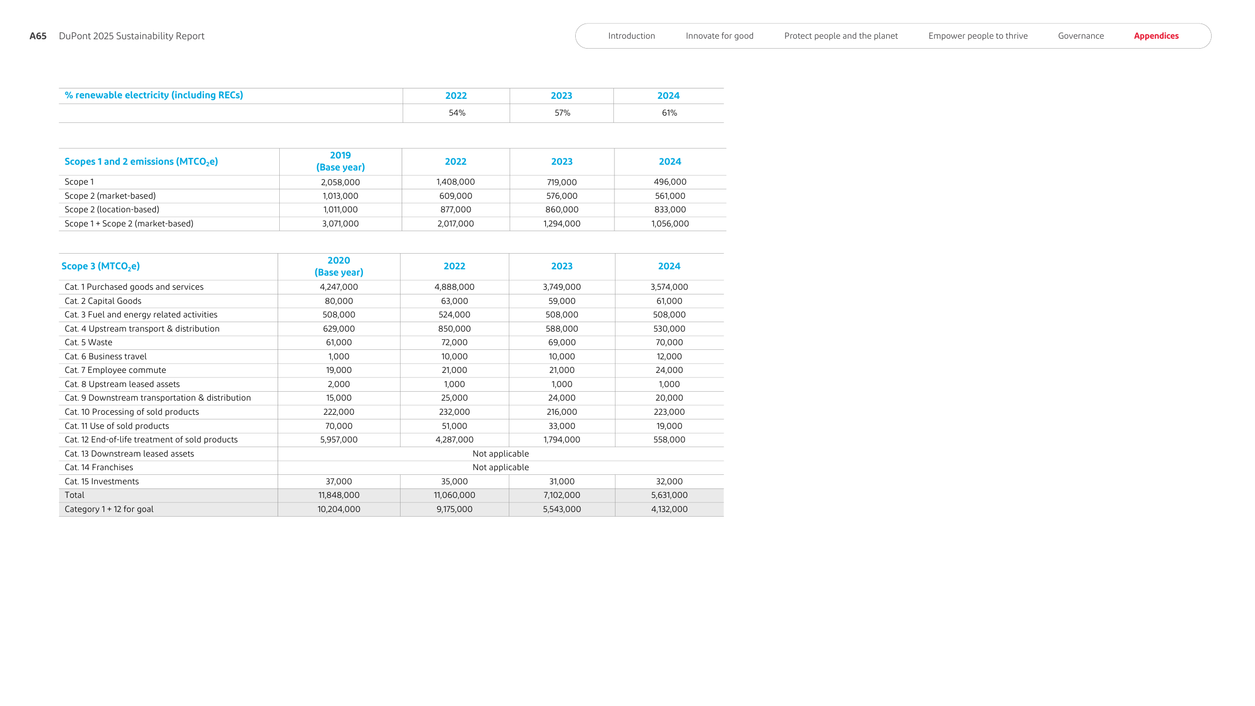Select Scope 1 value 2,058,000
This screenshot has width=1255, height=706.
pyautogui.click(x=340, y=182)
